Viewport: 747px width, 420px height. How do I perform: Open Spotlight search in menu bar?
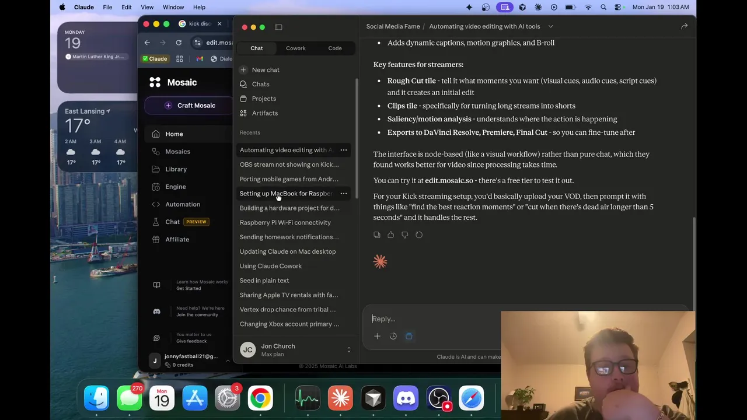pyautogui.click(x=603, y=7)
